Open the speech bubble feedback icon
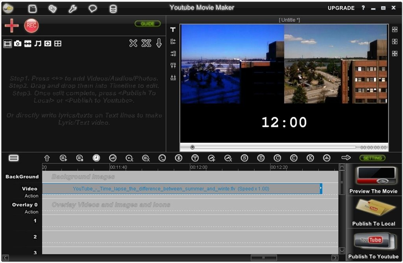Screen dimensions: 403x263 (92, 9)
